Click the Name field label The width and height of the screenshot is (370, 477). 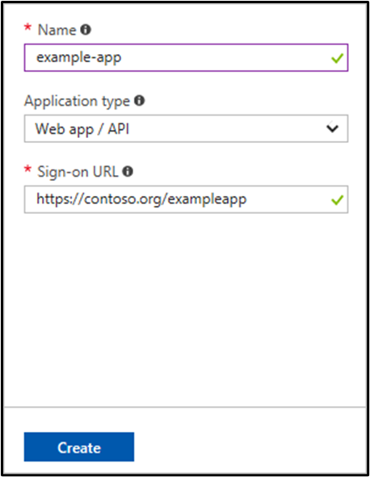57,30
